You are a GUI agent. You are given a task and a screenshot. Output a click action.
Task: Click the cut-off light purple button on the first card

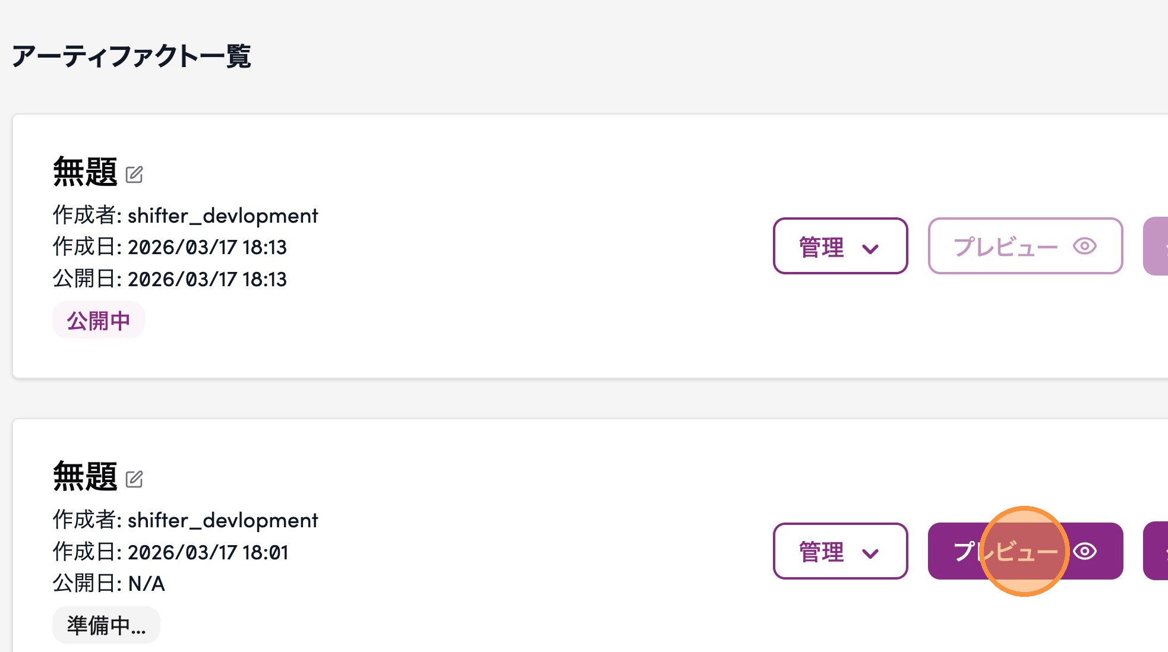1156,246
